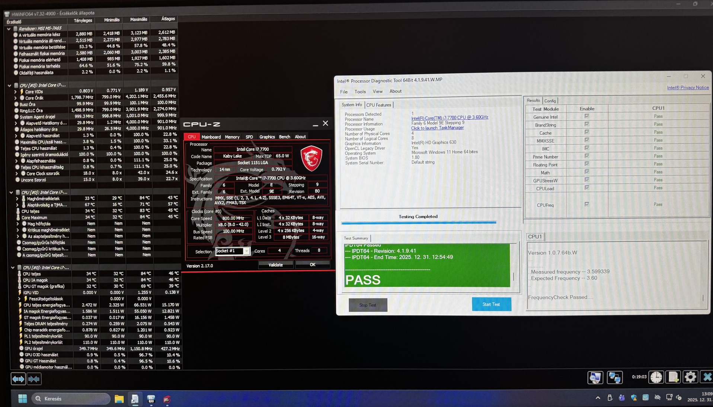Screen dimensions: 713x407
Task: Open the Socket #1 selection dropdown
Action: pos(233,251)
